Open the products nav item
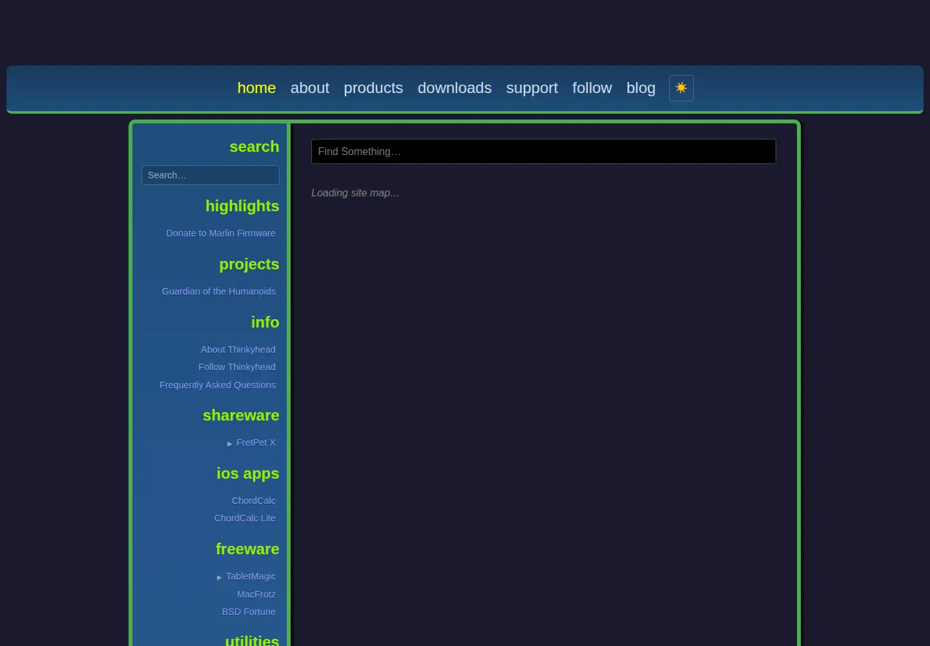 click(373, 88)
